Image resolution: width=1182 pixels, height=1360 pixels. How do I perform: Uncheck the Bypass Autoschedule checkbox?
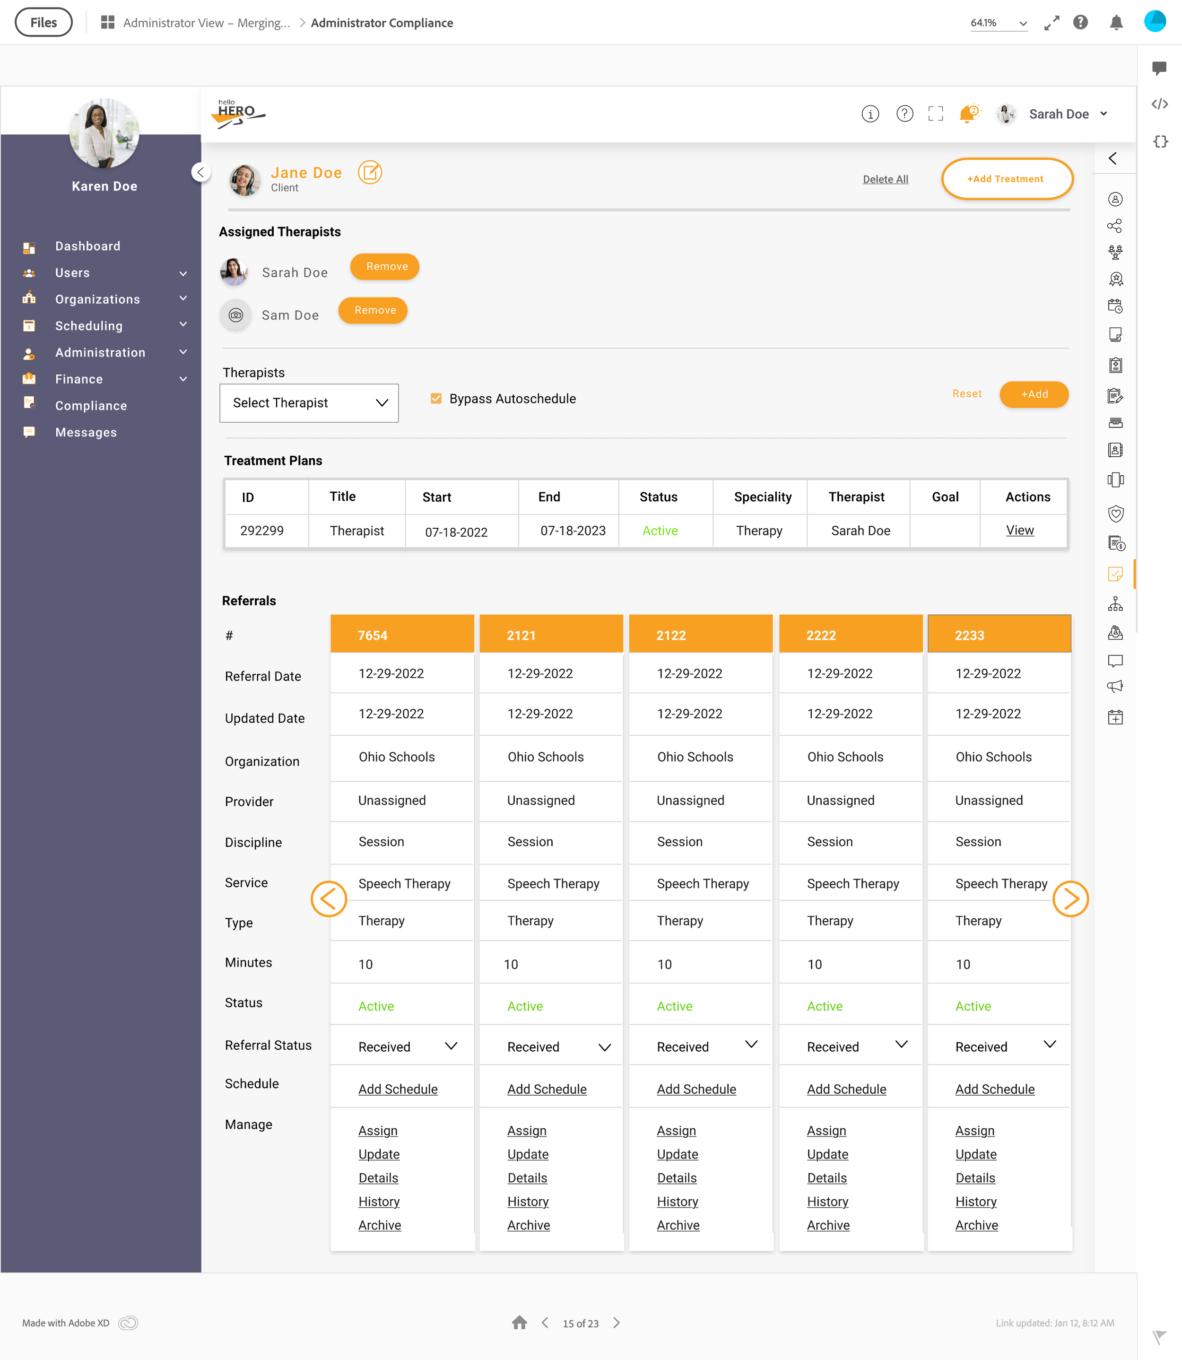436,398
